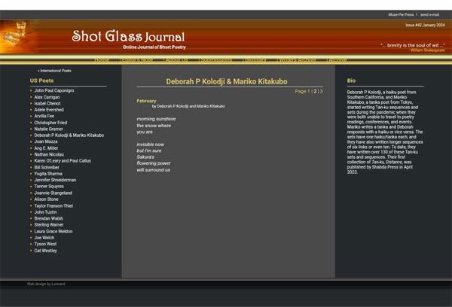Click the Leonard web design link
The width and height of the screenshot is (452, 307).
58,284
